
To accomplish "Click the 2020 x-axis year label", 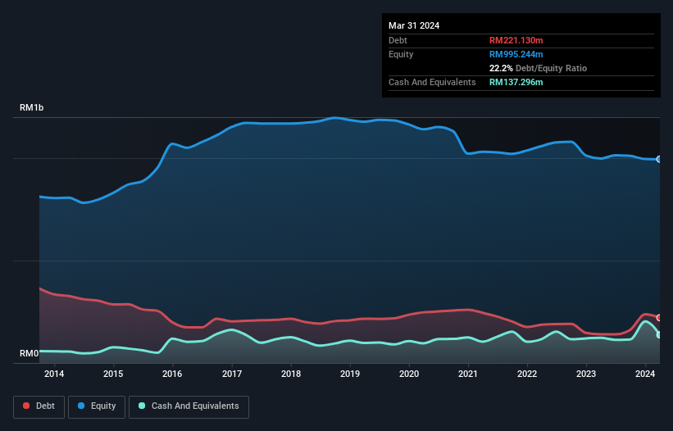I will coord(409,374).
